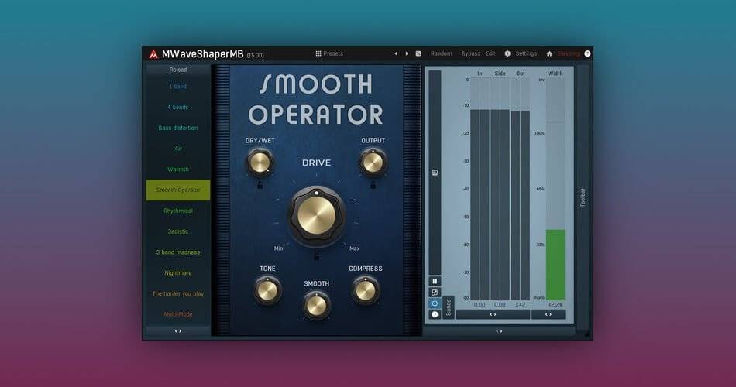Open the meters help question icon
Screen dimensions: 736x387
pyautogui.click(x=435, y=315)
